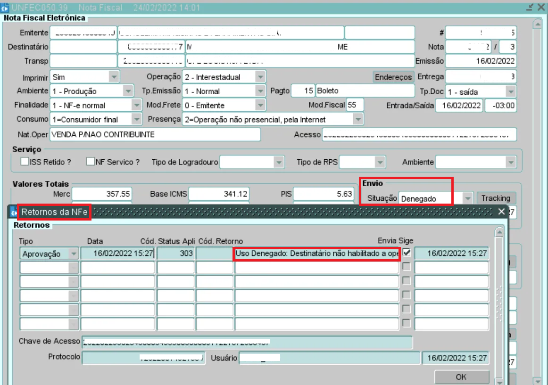Viewport: 548px width, 385px height.
Task: Open the Operação dropdown Interestadual
Action: pos(260,77)
